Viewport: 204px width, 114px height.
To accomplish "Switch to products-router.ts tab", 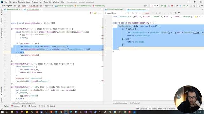I will click(x=33, y=9).
